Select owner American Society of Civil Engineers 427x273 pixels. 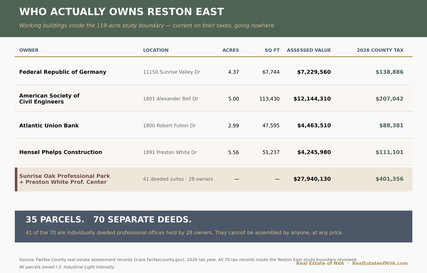pos(49,99)
